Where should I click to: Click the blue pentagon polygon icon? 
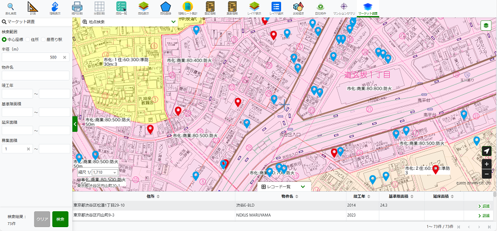[x=165, y=8]
